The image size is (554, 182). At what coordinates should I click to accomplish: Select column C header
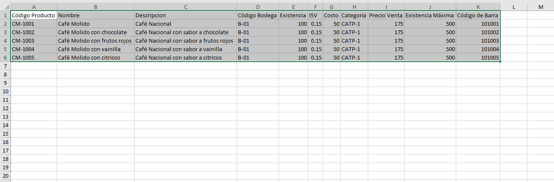185,7
